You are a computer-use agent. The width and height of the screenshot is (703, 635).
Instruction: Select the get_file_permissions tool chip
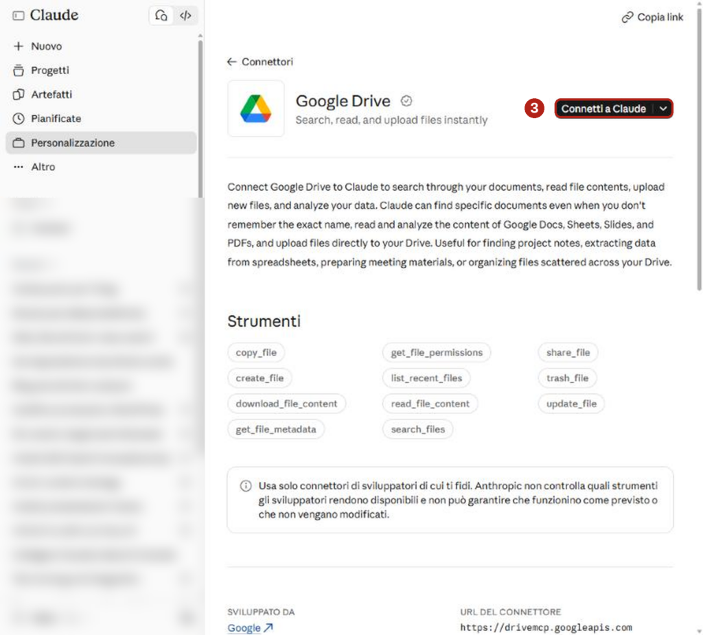pos(437,352)
